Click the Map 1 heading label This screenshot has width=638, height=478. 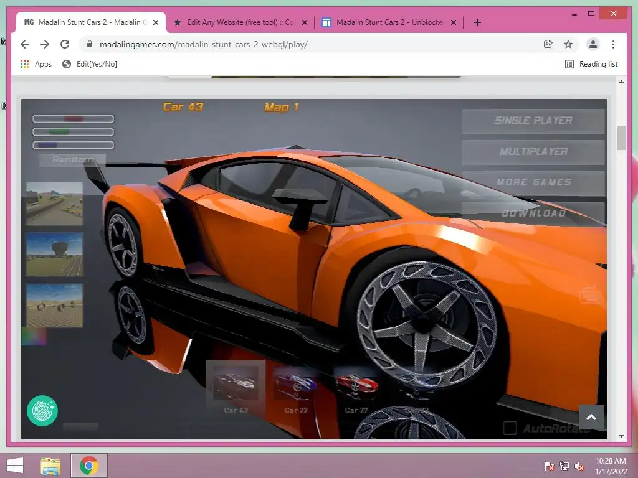pyautogui.click(x=282, y=108)
